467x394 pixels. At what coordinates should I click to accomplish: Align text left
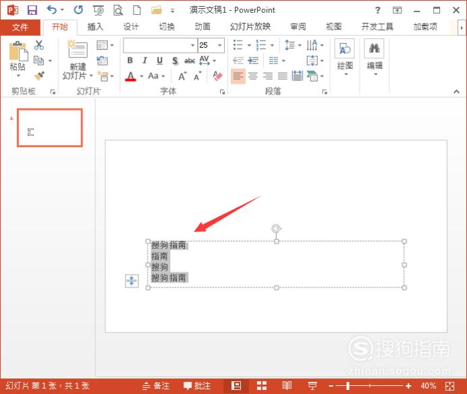pyautogui.click(x=238, y=76)
